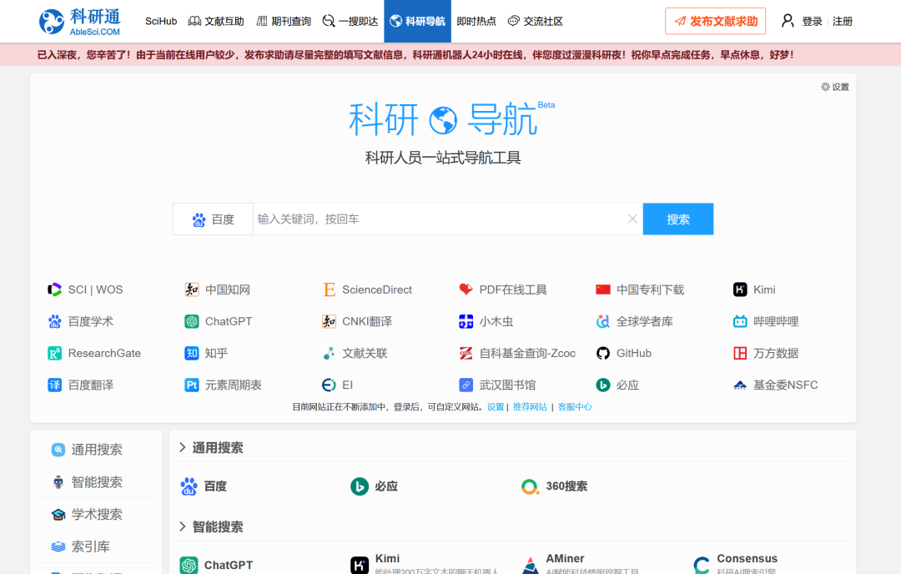Open the ScienceDirect shortcut icon

coord(329,290)
